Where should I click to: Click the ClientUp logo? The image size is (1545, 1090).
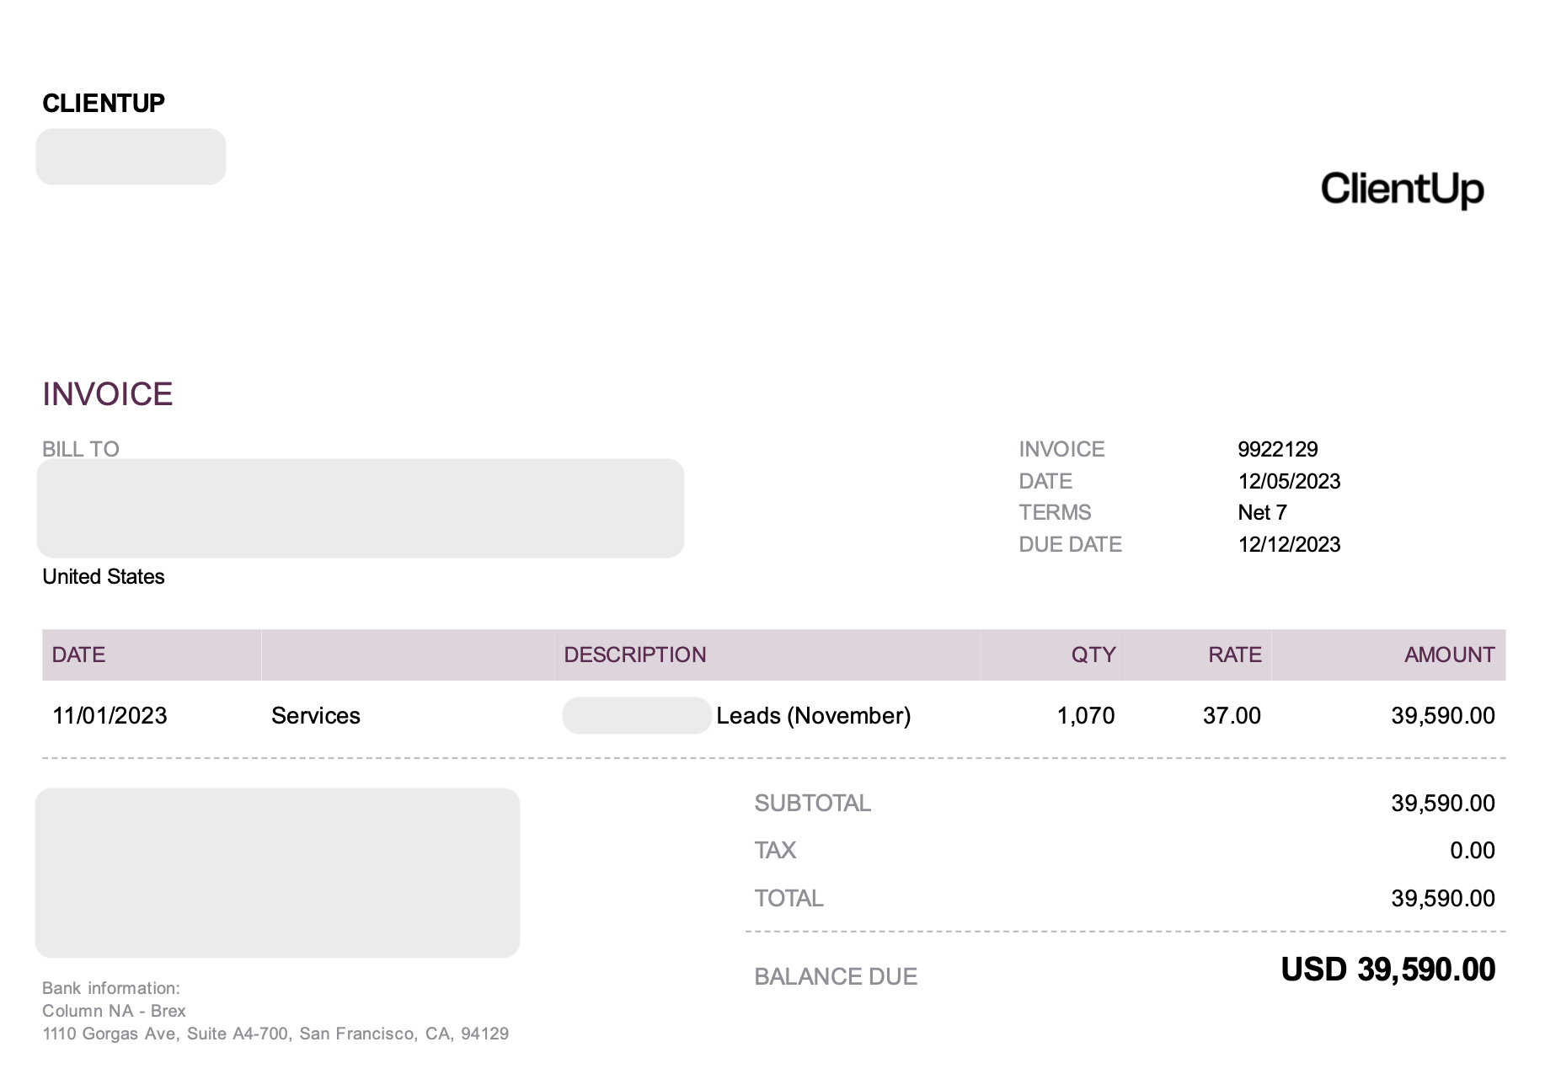(1402, 189)
